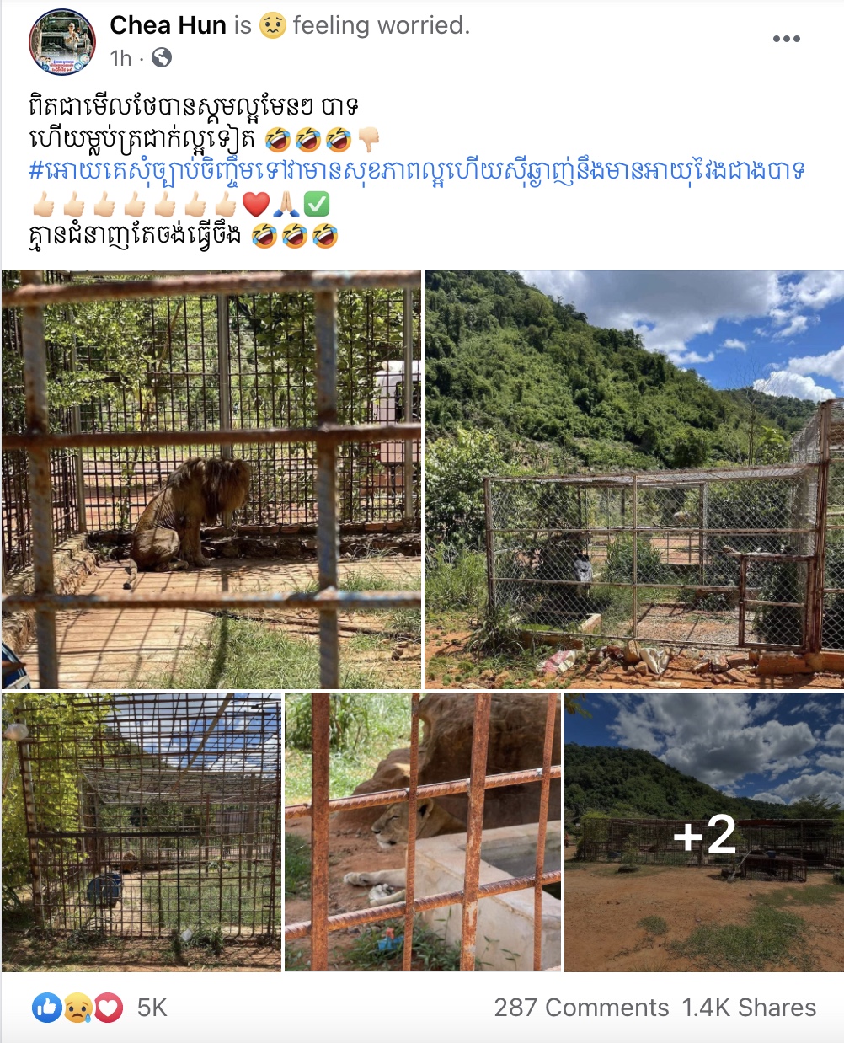View the 287 Comments list
Screen dimensions: 844x1043
pos(581,1008)
